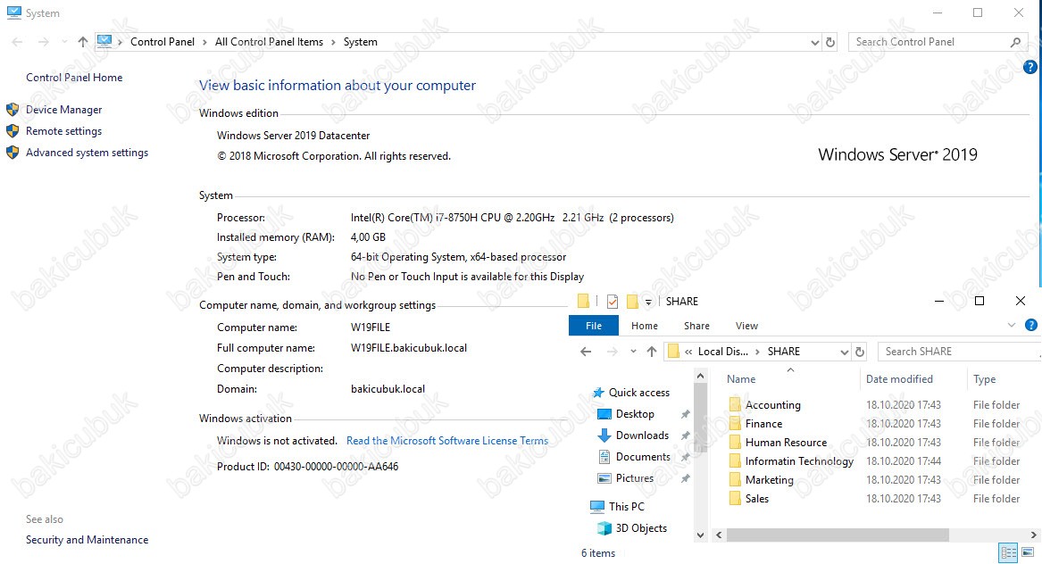The width and height of the screenshot is (1042, 564).
Task: Open Downloads in the navigation pane
Action: pos(642,435)
